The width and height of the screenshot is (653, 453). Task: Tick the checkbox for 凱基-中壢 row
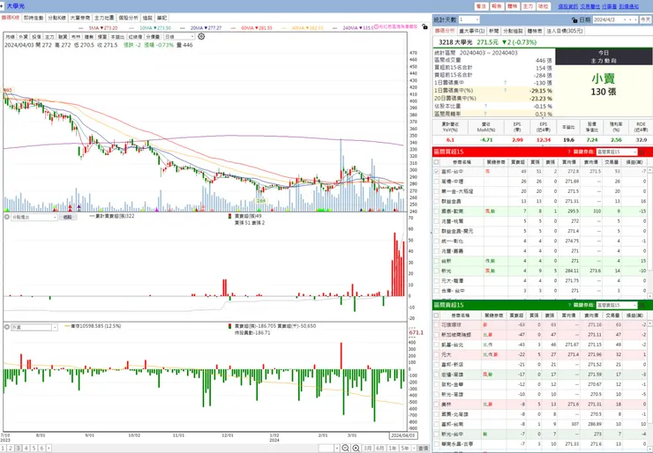(x=436, y=182)
